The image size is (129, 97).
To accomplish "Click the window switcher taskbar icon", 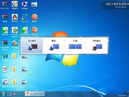I will click(14, 94).
